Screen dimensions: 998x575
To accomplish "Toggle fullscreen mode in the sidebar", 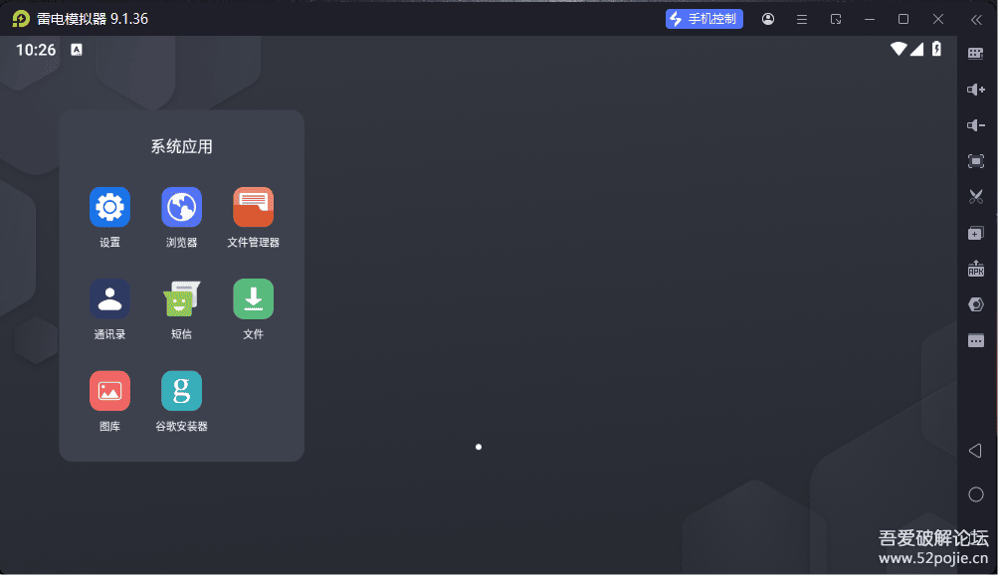I will [976, 161].
